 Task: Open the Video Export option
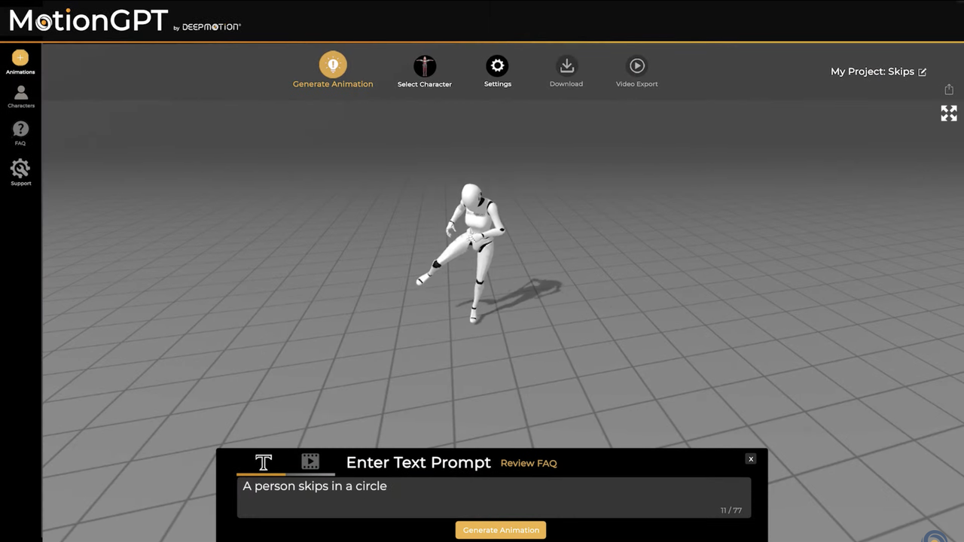637,71
